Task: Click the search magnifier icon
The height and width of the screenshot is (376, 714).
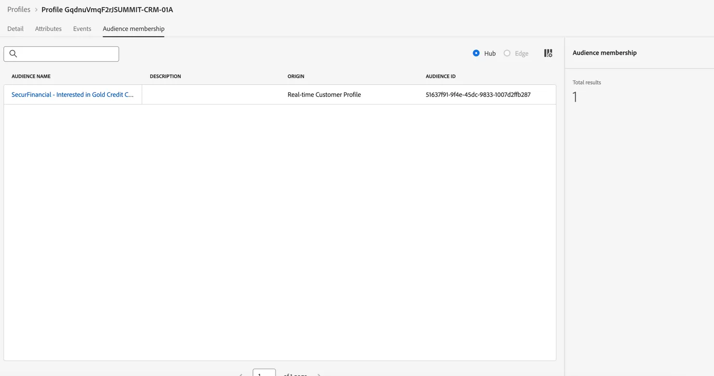Action: click(x=13, y=54)
